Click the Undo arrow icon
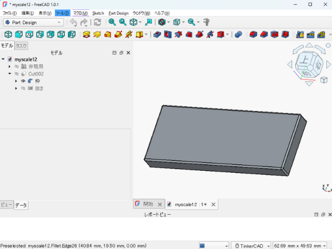Screen dimensions: 332x249 [x=73, y=22]
